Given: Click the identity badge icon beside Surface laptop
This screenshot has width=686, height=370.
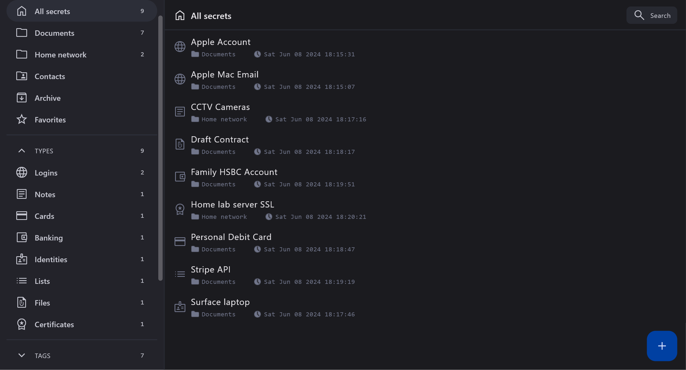Looking at the screenshot, I should point(180,307).
